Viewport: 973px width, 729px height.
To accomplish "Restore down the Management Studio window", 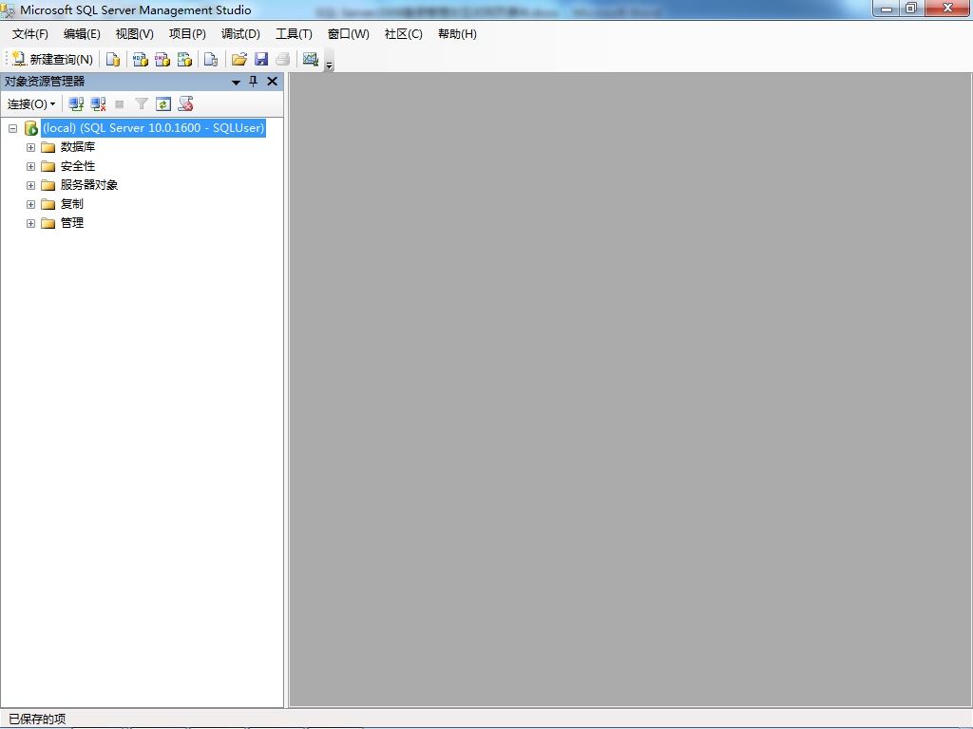I will click(x=911, y=9).
